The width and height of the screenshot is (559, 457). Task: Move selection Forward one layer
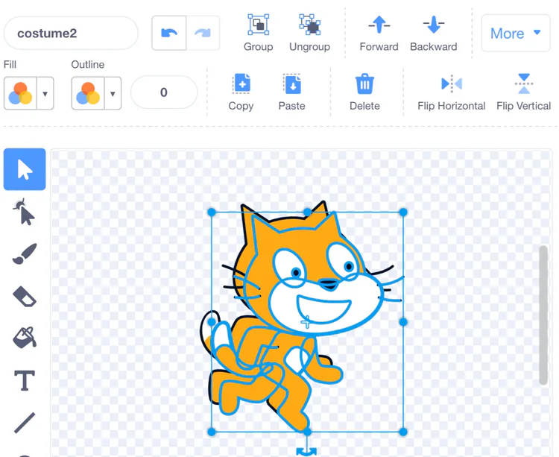(x=379, y=33)
